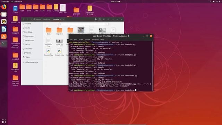This screenshot has height=125, width=222.
Task: Open the data folder in Files
Action: [x=49, y=31]
